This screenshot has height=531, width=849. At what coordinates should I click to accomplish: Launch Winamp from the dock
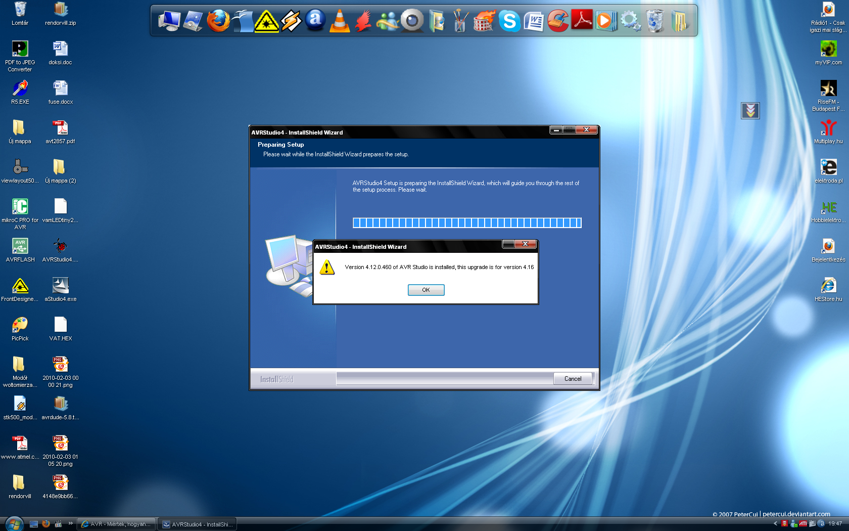pos(291,21)
